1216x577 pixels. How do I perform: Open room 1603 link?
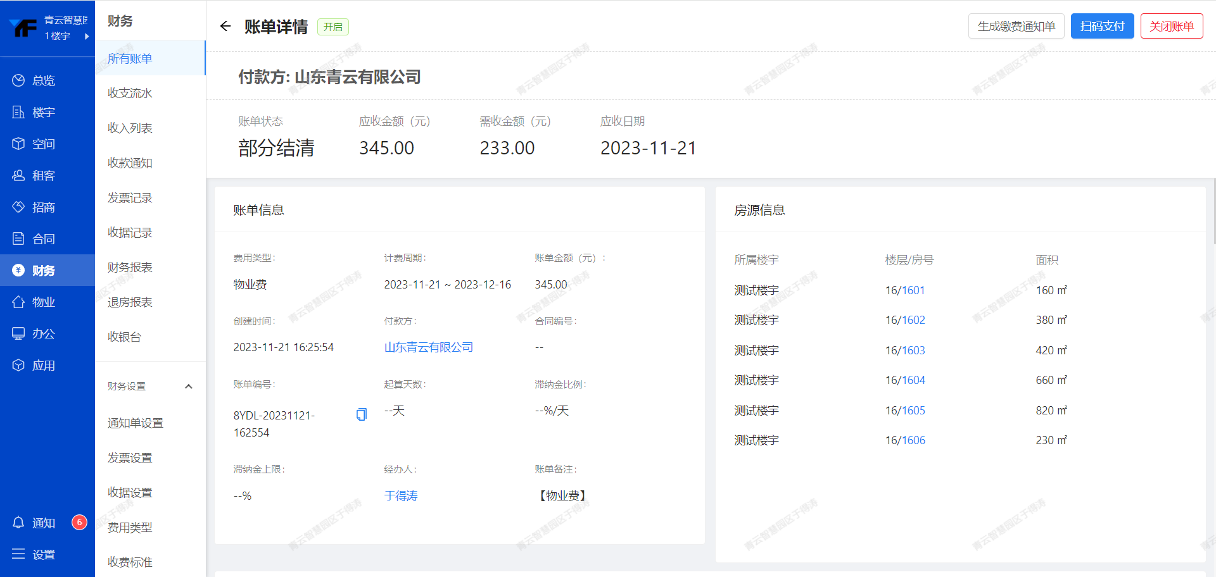(x=913, y=350)
